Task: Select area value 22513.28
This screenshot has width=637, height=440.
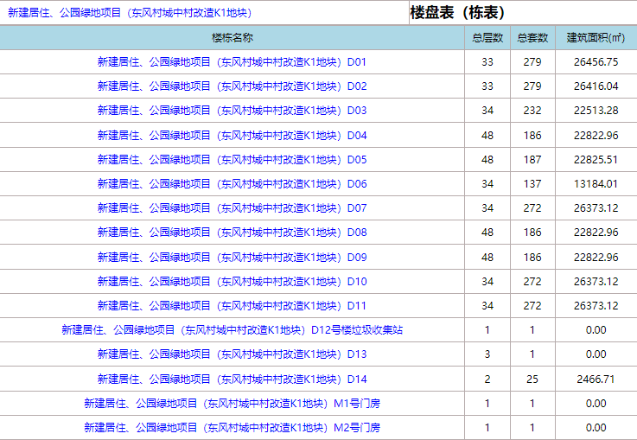Action: 596,111
